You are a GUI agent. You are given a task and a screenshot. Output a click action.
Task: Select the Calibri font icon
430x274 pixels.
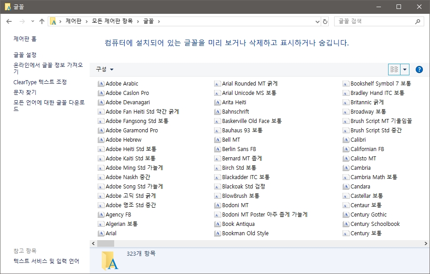(346, 140)
